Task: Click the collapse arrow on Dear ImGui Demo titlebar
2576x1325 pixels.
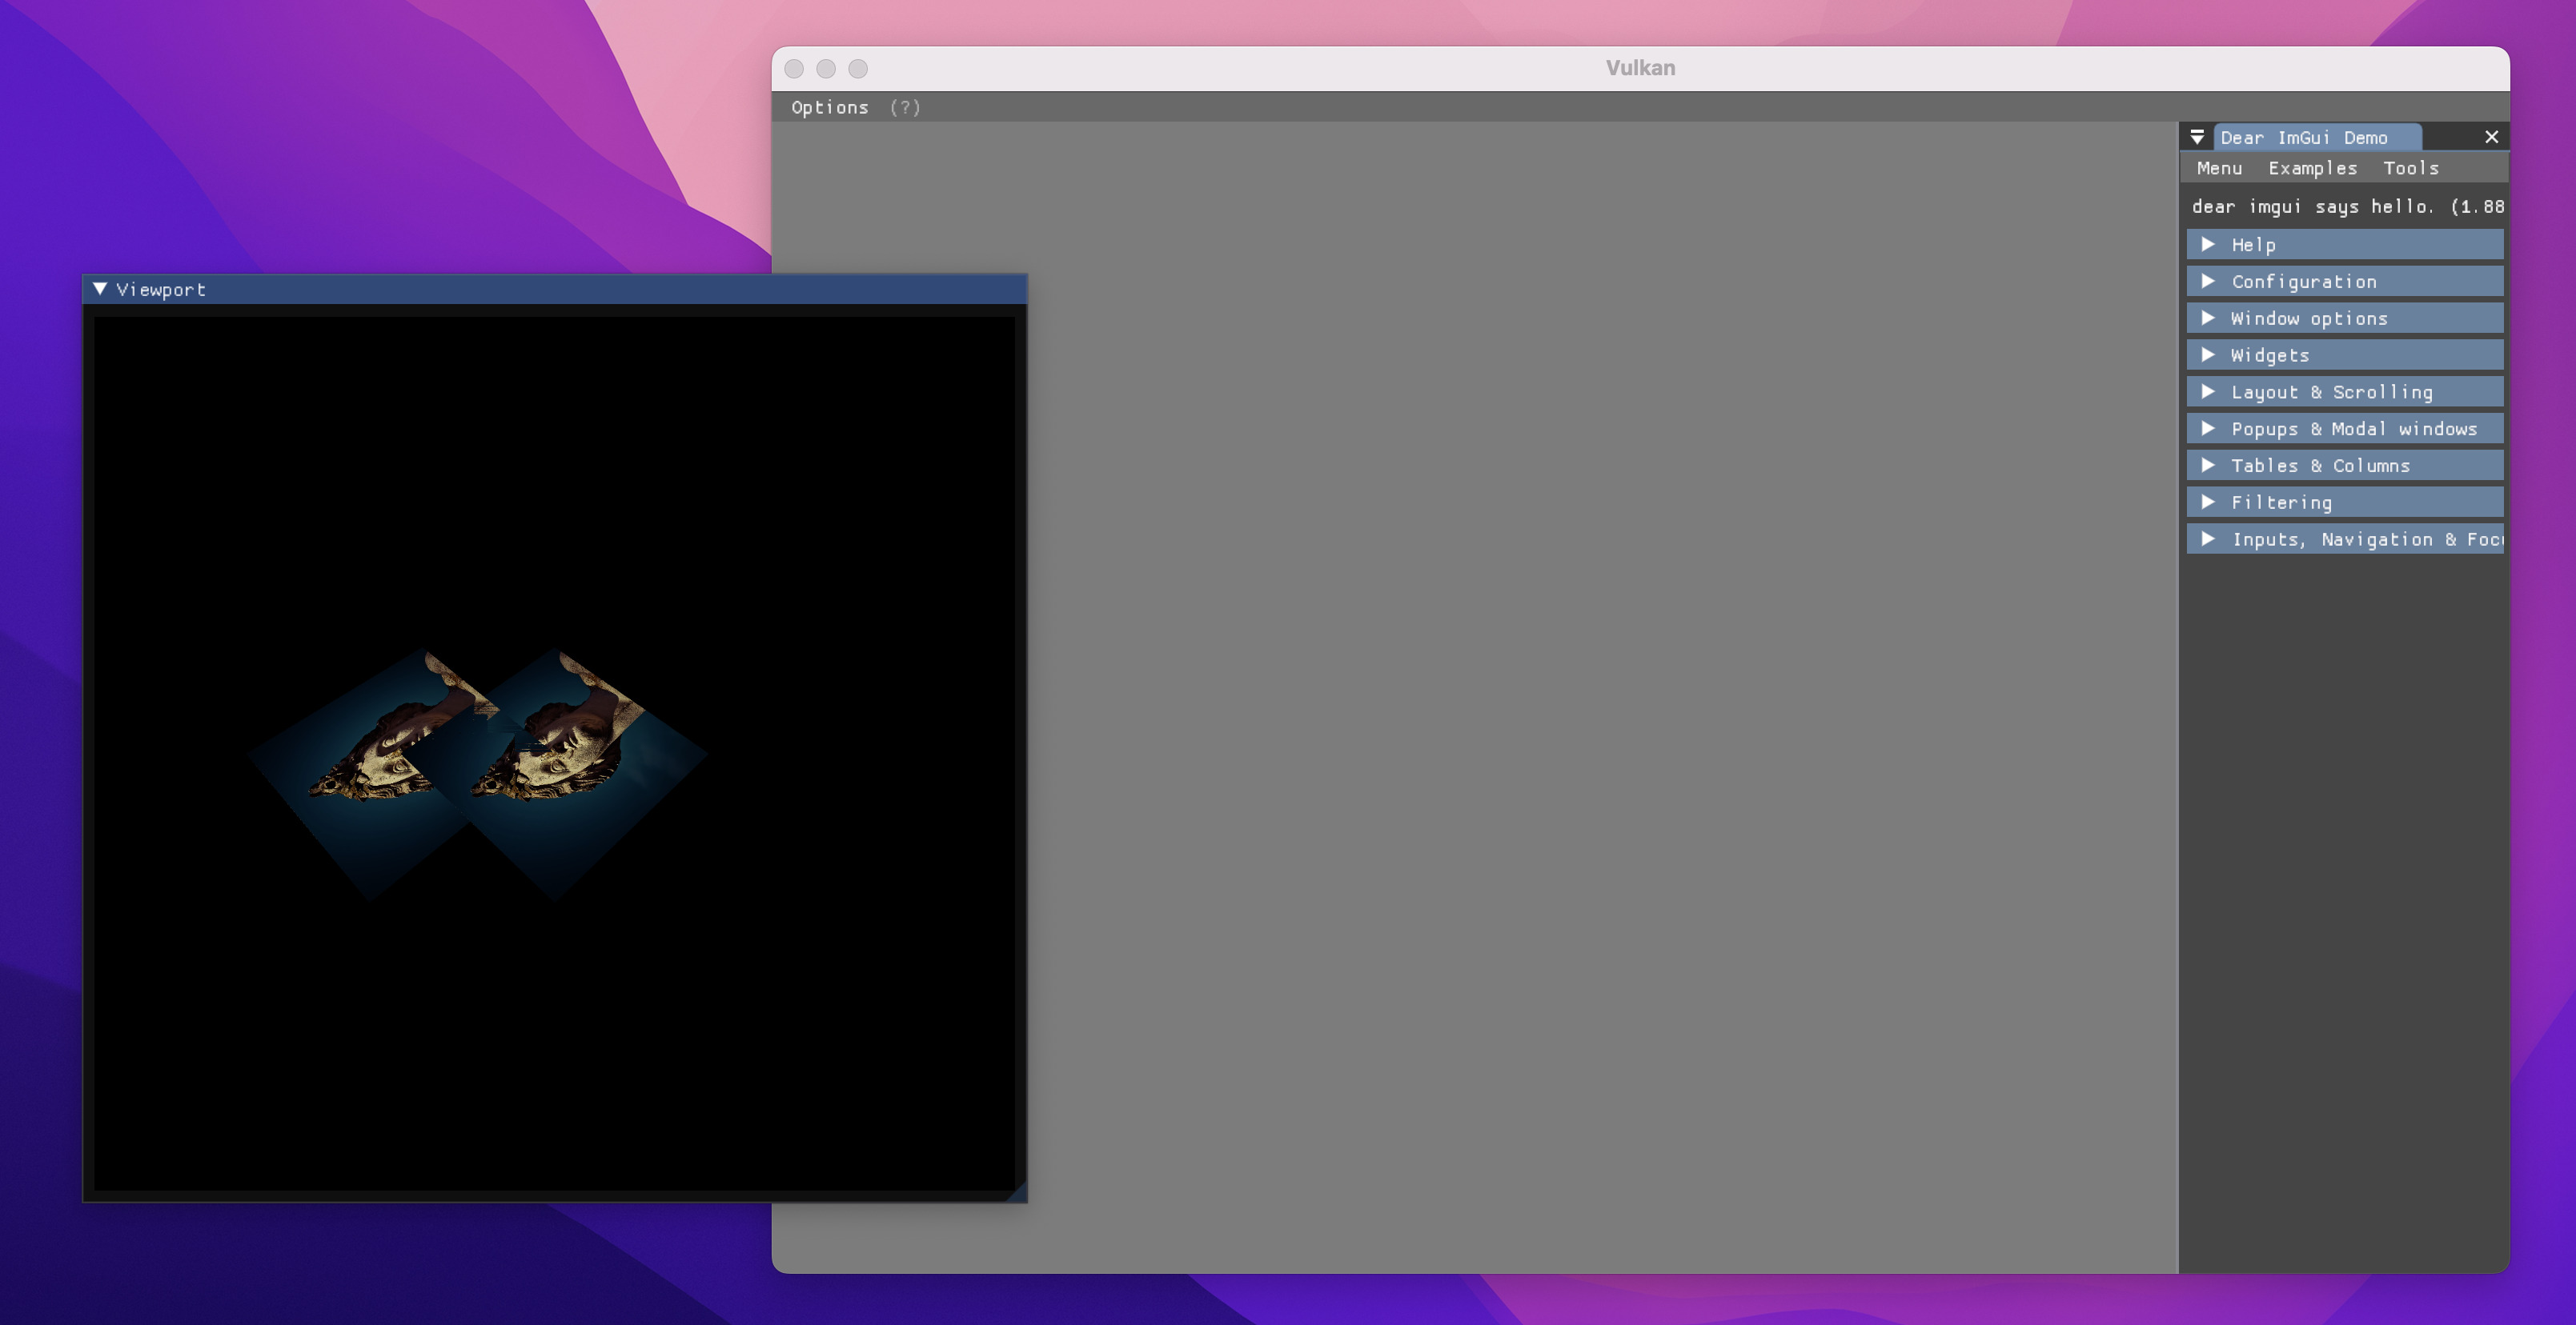Action: pos(2197,137)
